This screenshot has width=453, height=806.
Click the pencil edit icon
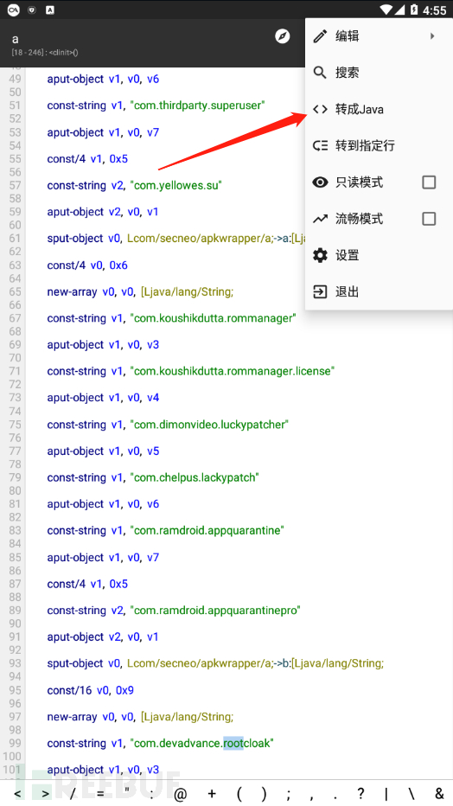point(320,36)
